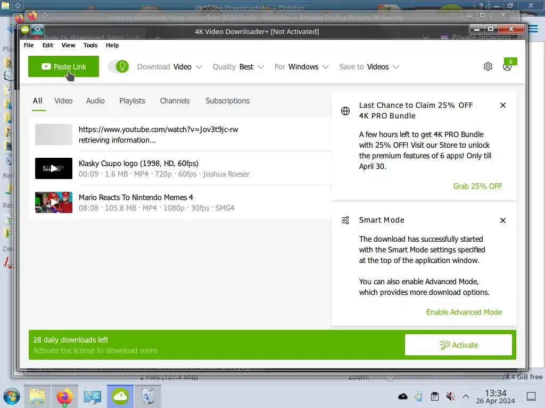
Task: Click the Klasky Csupo logo video thumbnail
Action: pos(54,168)
